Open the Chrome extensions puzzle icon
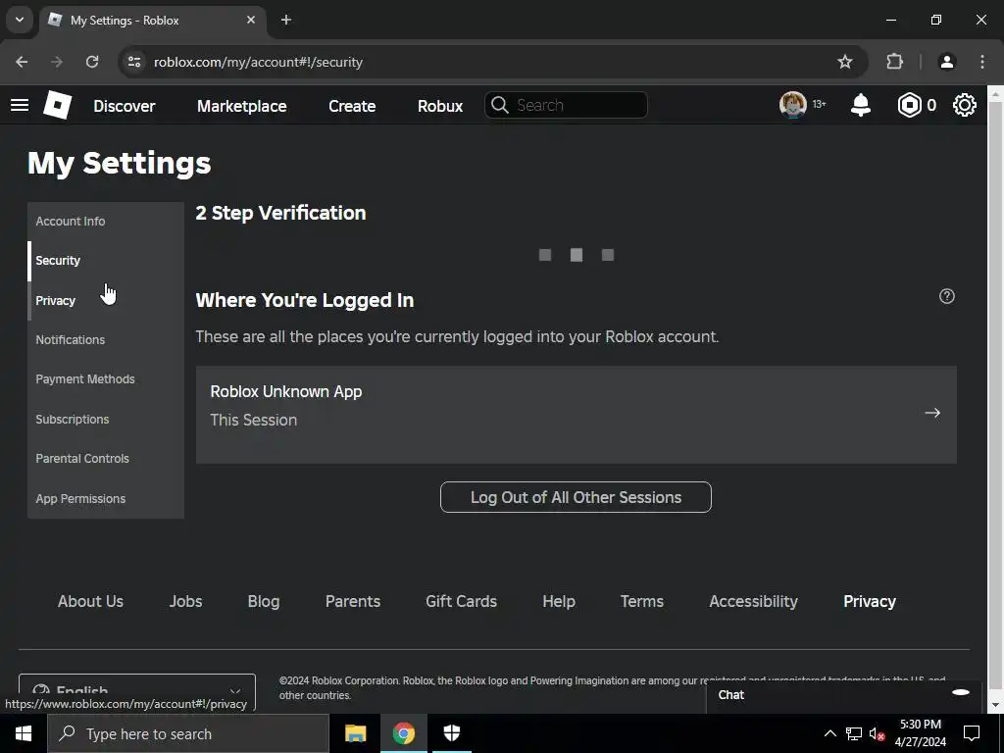1004x753 pixels. [x=894, y=62]
